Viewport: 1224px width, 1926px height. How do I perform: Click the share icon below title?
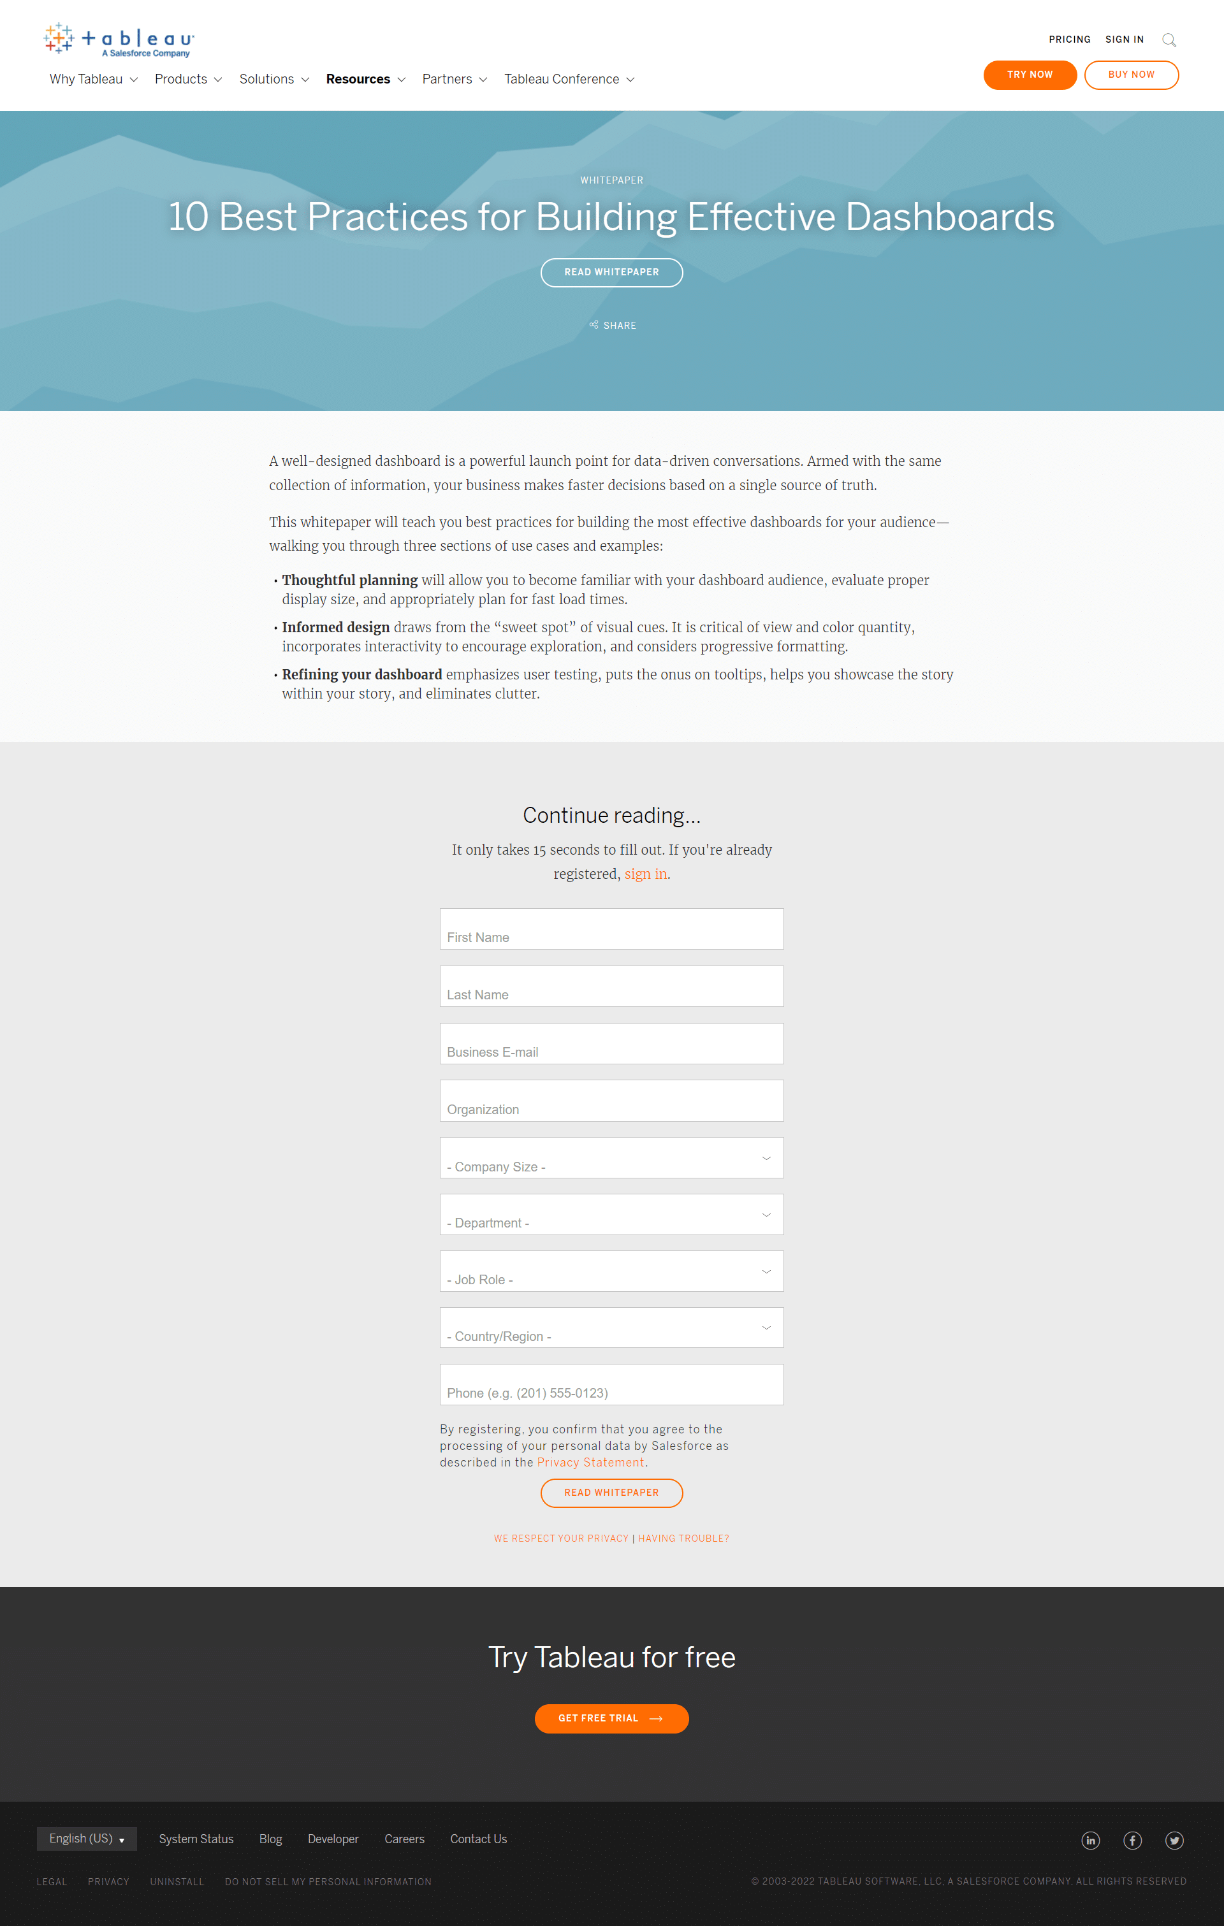tap(594, 324)
